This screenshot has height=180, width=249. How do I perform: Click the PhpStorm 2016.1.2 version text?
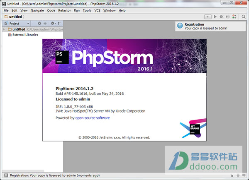[74, 89]
